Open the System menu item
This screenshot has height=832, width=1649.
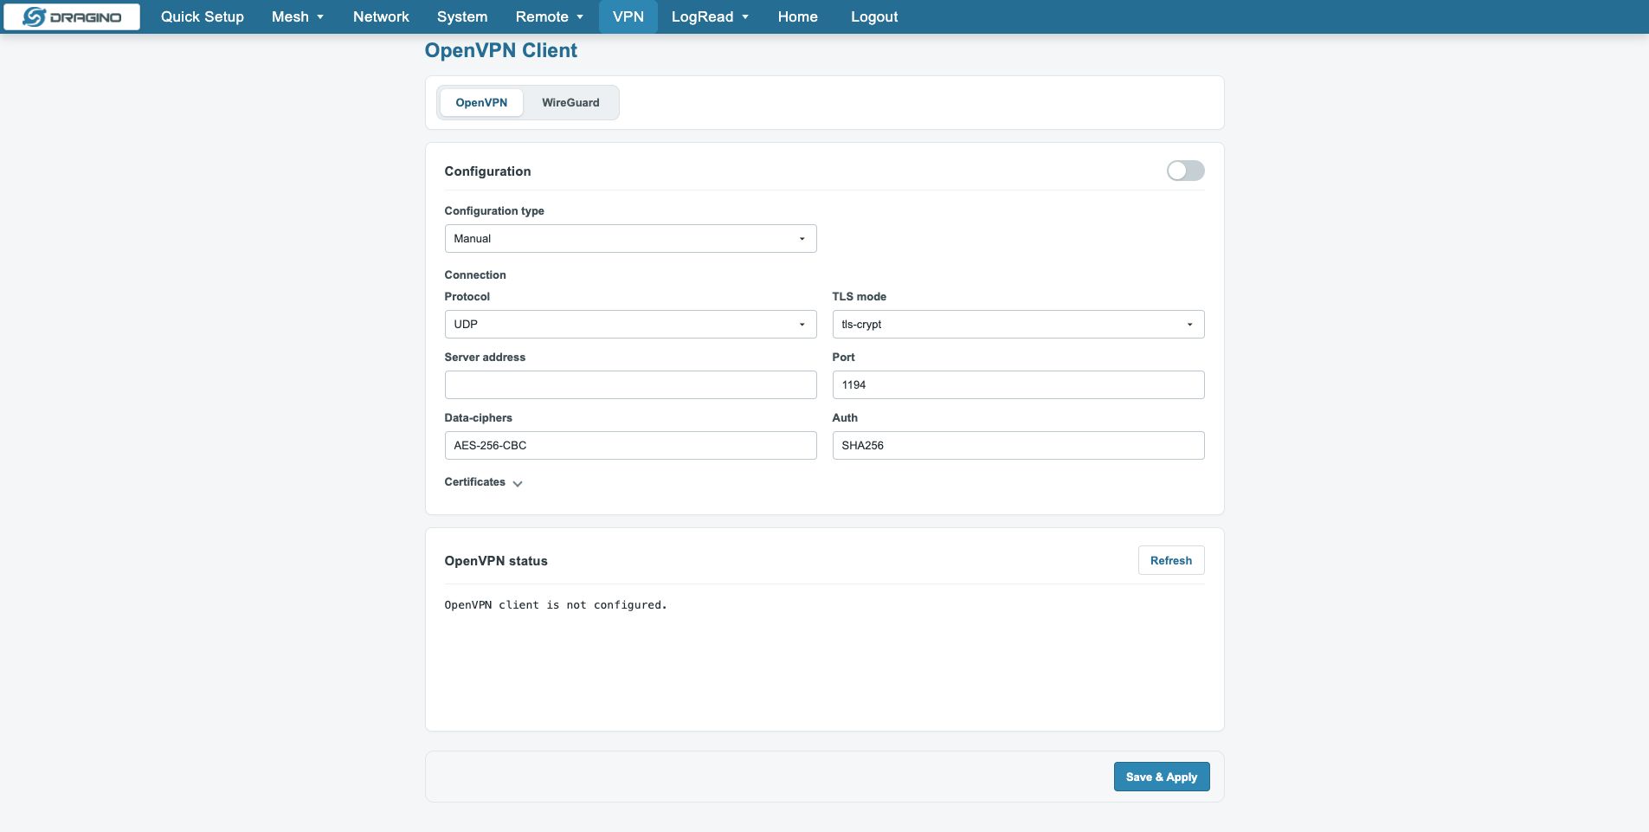pos(462,16)
